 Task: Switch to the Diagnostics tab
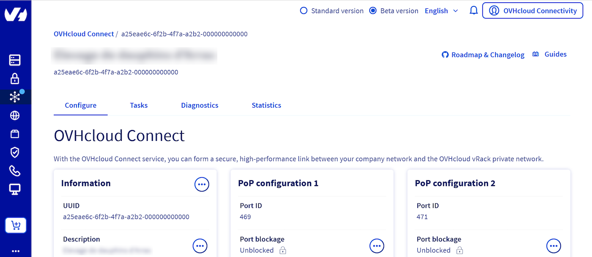[200, 106]
